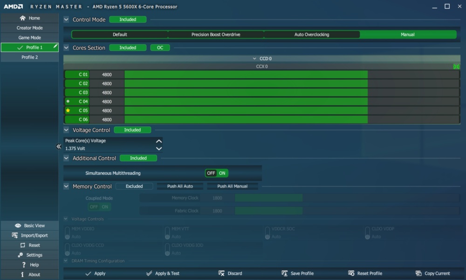Click the Discard icon in bottom bar
The image size is (466, 280).
(221, 273)
